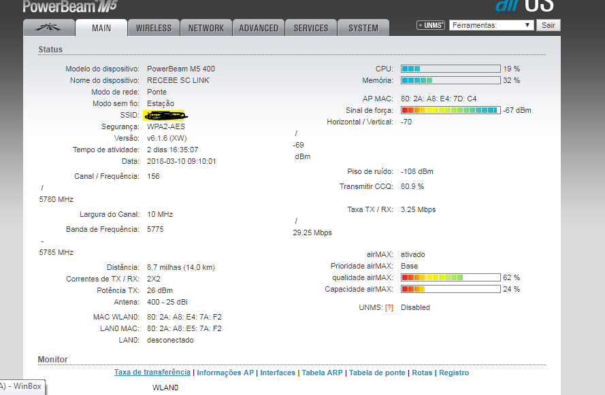
Task: Select Transmitir CCQ value 80.9 %
Action: point(412,186)
